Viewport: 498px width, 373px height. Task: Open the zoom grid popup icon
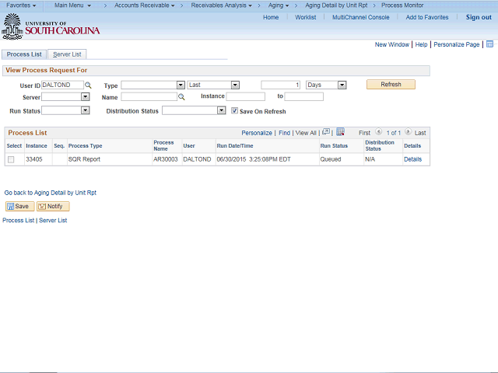pos(326,132)
